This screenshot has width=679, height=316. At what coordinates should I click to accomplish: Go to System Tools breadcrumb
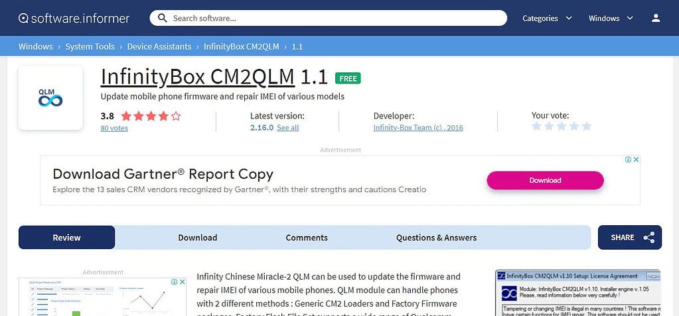click(90, 46)
